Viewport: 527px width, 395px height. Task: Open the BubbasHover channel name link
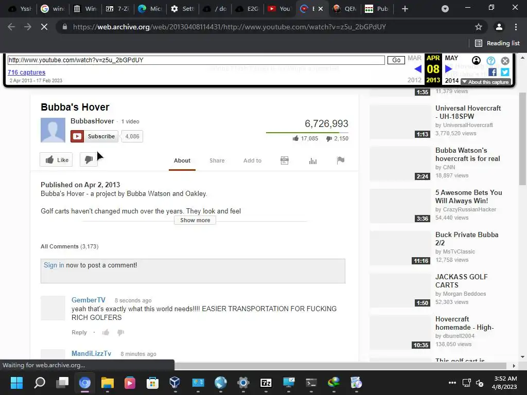(x=93, y=121)
